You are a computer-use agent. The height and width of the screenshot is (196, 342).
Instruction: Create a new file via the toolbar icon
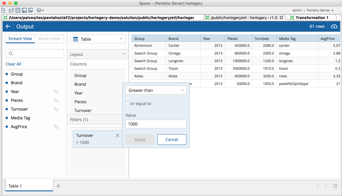pyautogui.click(x=3, y=10)
